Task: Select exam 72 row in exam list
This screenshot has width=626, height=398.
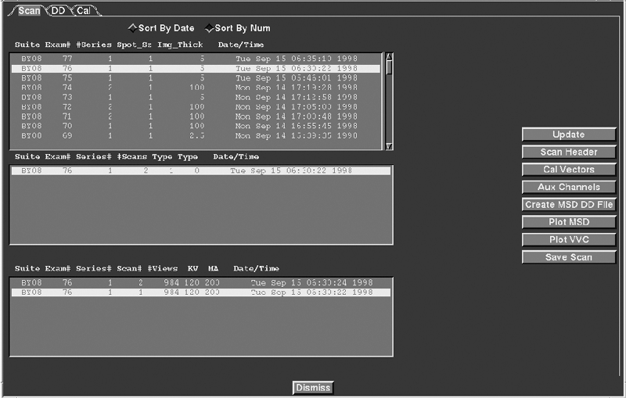Action: pos(196,106)
